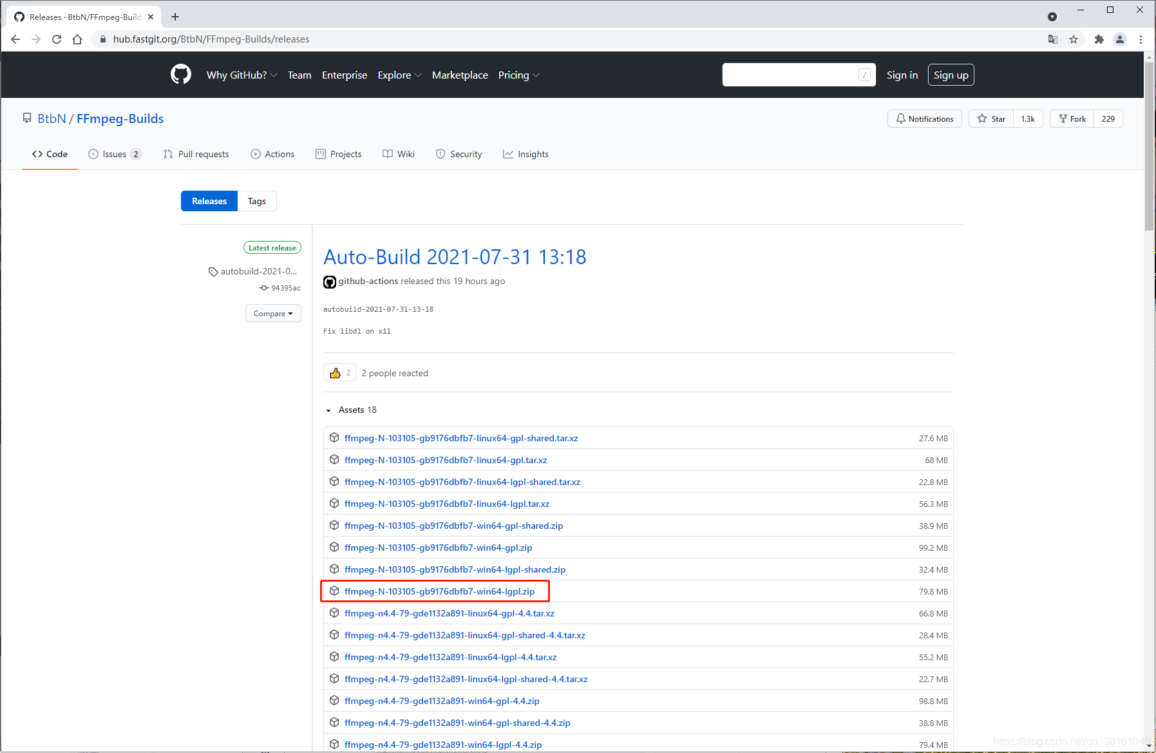Image resolution: width=1156 pixels, height=753 pixels.
Task: Open Chrome three-dot menu
Action: [x=1141, y=39]
